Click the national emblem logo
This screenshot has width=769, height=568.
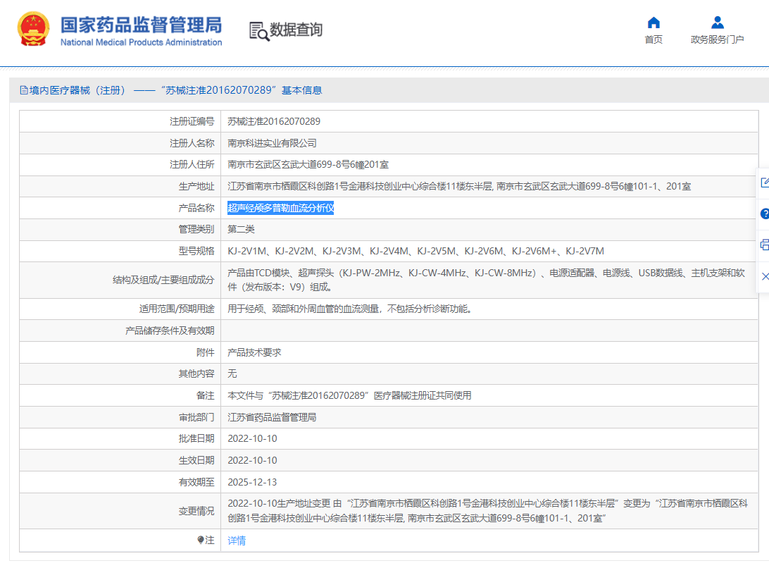(x=33, y=30)
